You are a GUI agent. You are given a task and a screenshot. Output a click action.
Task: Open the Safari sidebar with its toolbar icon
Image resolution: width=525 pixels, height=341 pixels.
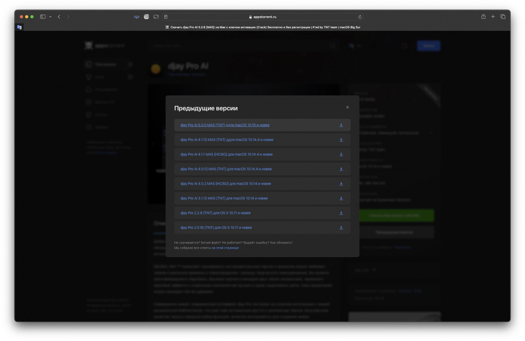click(x=43, y=16)
